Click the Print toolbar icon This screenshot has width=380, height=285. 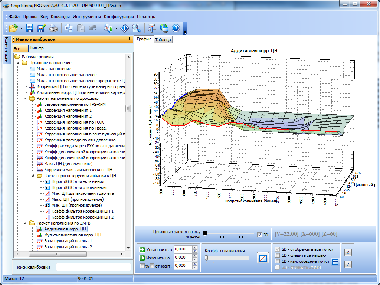point(53,28)
